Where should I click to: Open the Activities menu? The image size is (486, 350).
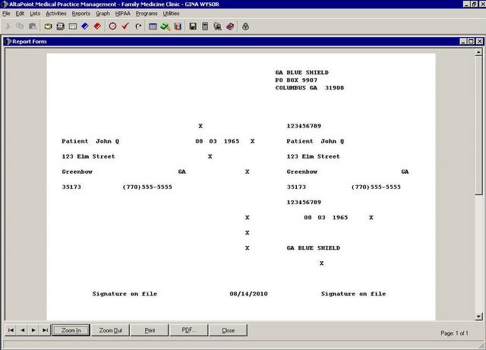55,14
